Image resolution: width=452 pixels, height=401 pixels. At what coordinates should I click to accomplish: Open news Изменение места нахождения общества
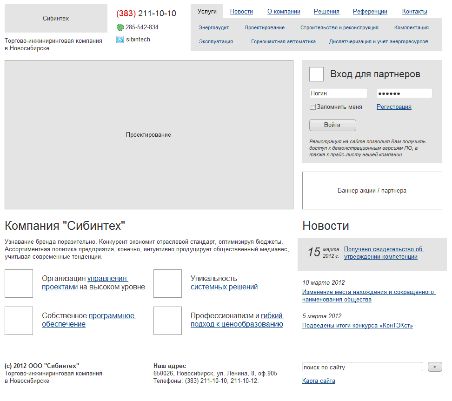pos(369,296)
